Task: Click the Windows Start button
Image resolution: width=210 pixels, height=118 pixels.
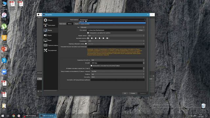Action: point(2,116)
